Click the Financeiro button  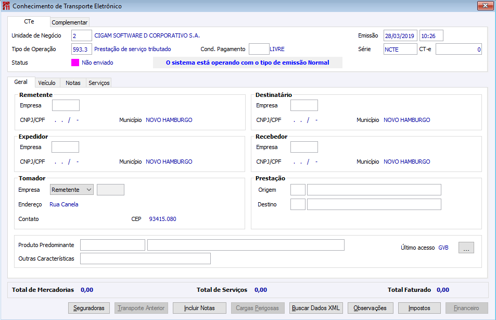(x=466, y=308)
